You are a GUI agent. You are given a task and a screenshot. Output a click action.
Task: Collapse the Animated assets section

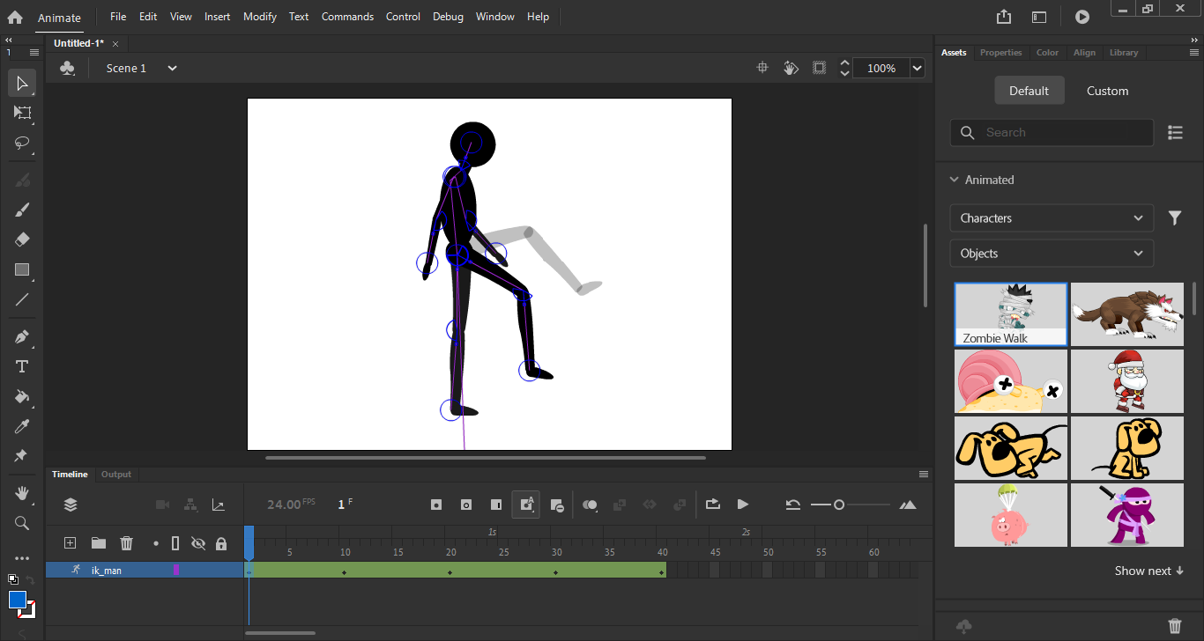955,179
